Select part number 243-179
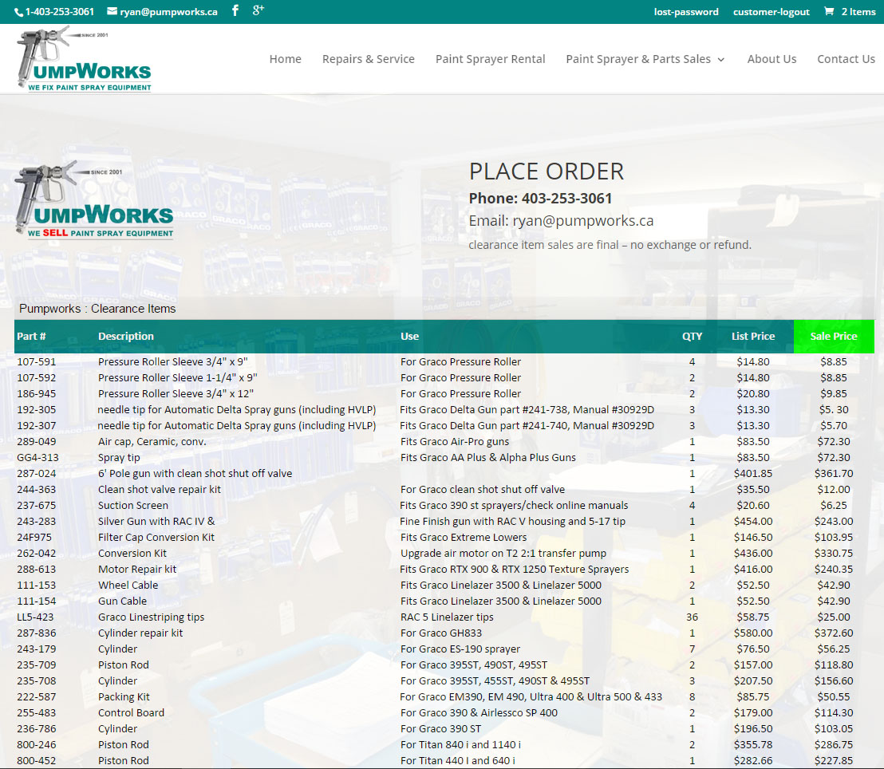This screenshot has width=884, height=769. pyautogui.click(x=36, y=649)
